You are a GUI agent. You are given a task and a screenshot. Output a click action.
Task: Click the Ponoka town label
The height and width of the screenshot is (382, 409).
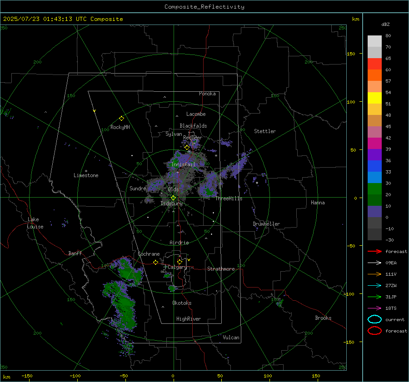pos(207,94)
